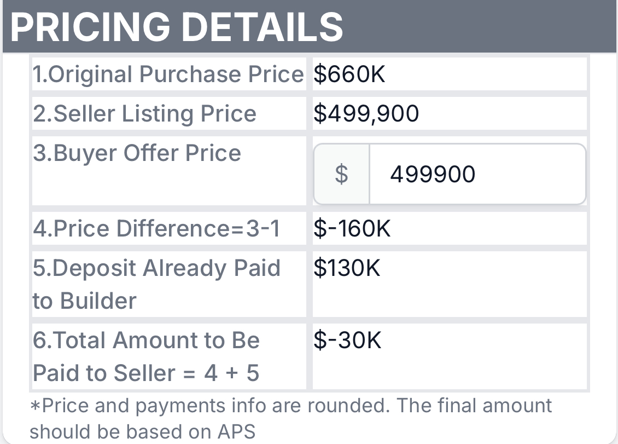Image resolution: width=618 pixels, height=444 pixels.
Task: Click the 'Paid to Seller = 4 + 5' line
Action: tap(146, 373)
